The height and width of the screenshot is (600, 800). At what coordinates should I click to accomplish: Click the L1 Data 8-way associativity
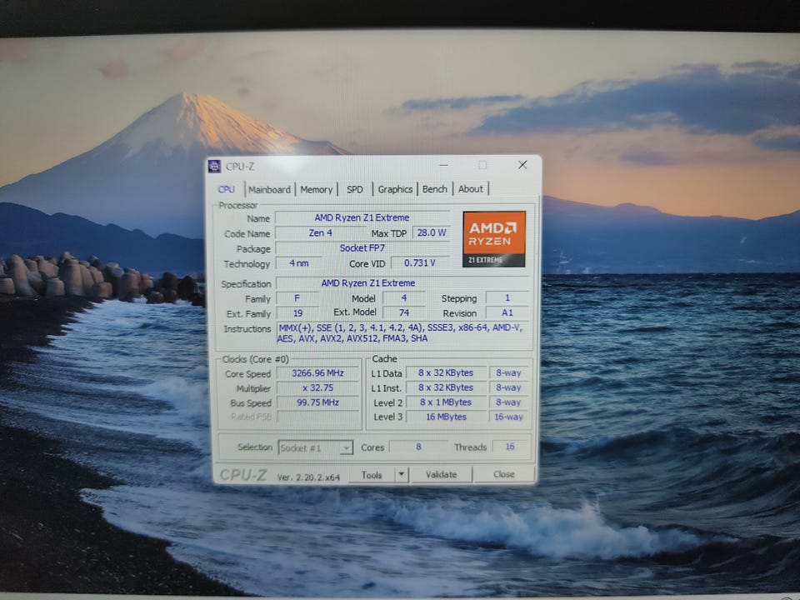click(508, 373)
